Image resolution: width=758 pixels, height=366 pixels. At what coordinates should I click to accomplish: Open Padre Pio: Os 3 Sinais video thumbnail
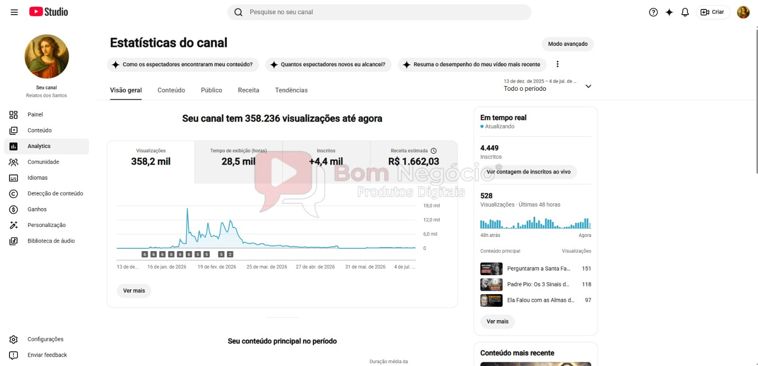point(491,285)
